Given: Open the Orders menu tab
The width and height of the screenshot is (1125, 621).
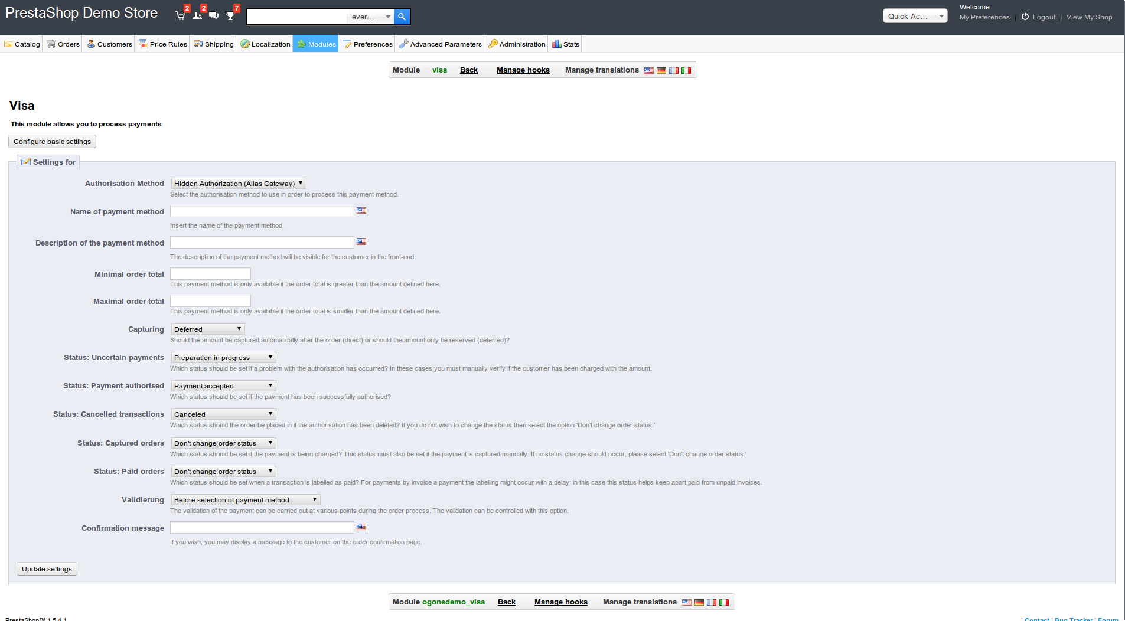Looking at the screenshot, I should tap(63, 44).
